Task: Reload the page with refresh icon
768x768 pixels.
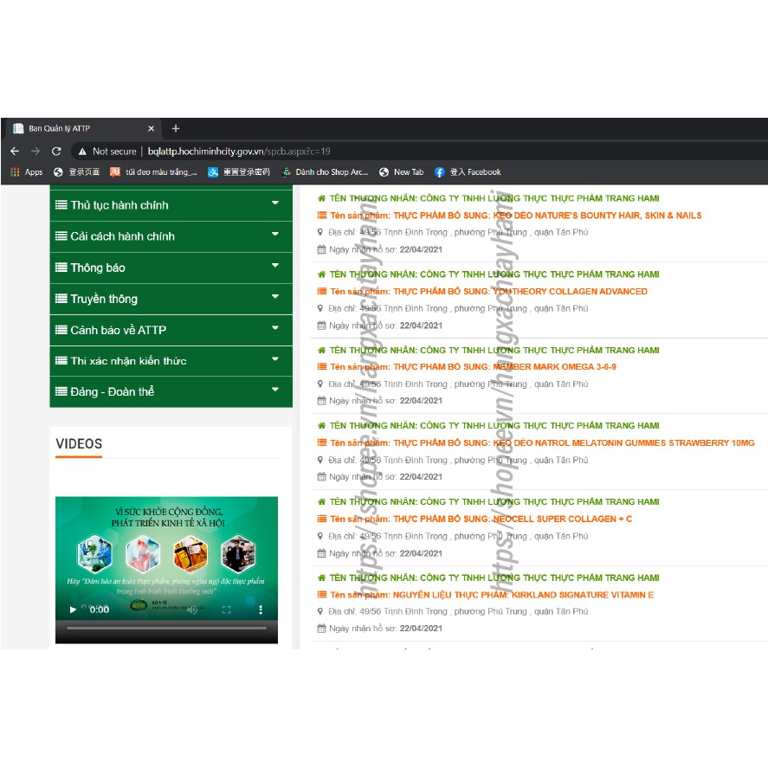Action: coord(56,151)
